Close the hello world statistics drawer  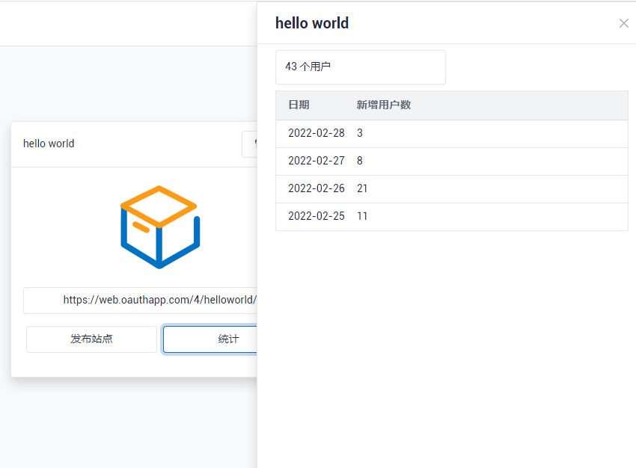click(x=624, y=23)
